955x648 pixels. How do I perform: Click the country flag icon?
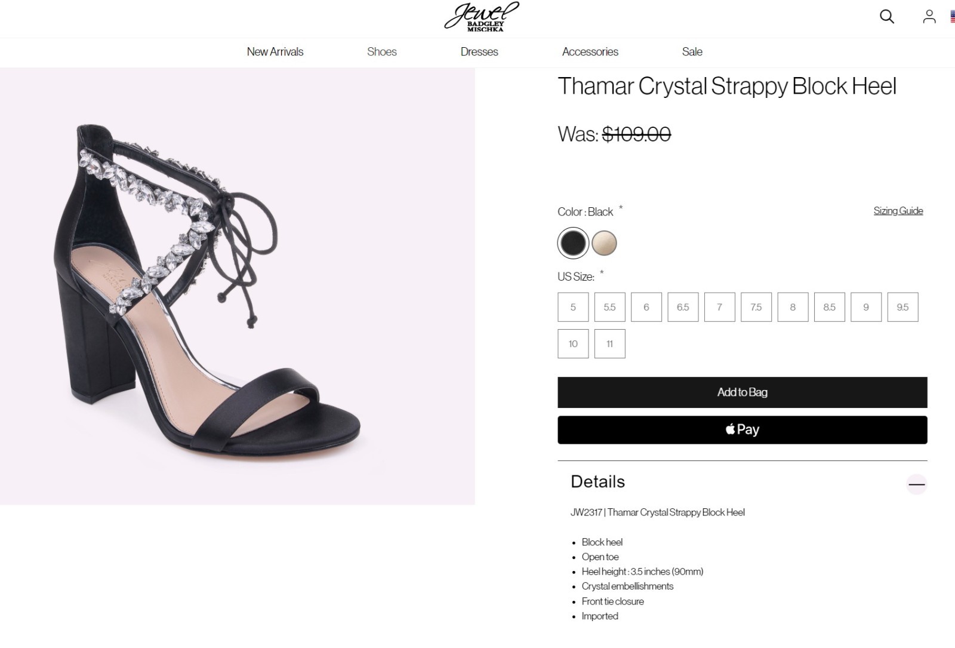pos(952,17)
